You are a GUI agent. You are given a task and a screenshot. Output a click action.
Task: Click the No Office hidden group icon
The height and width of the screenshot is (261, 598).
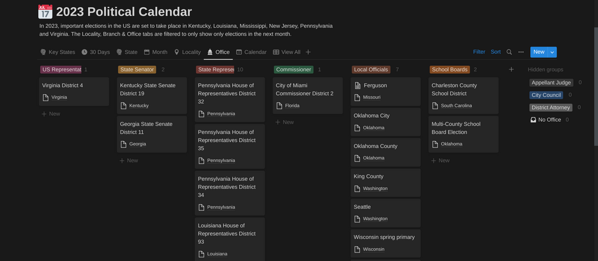(x=533, y=120)
